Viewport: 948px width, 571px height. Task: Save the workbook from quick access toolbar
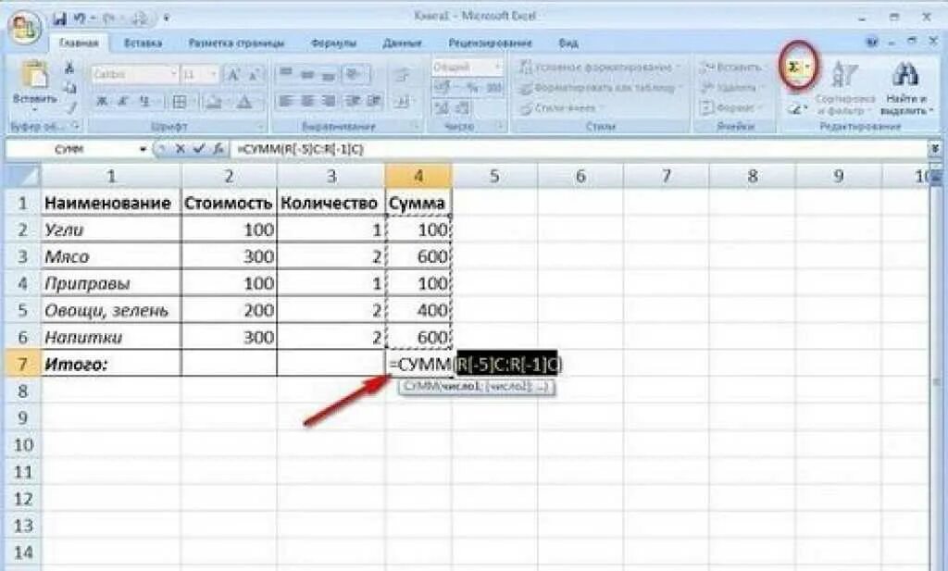59,19
